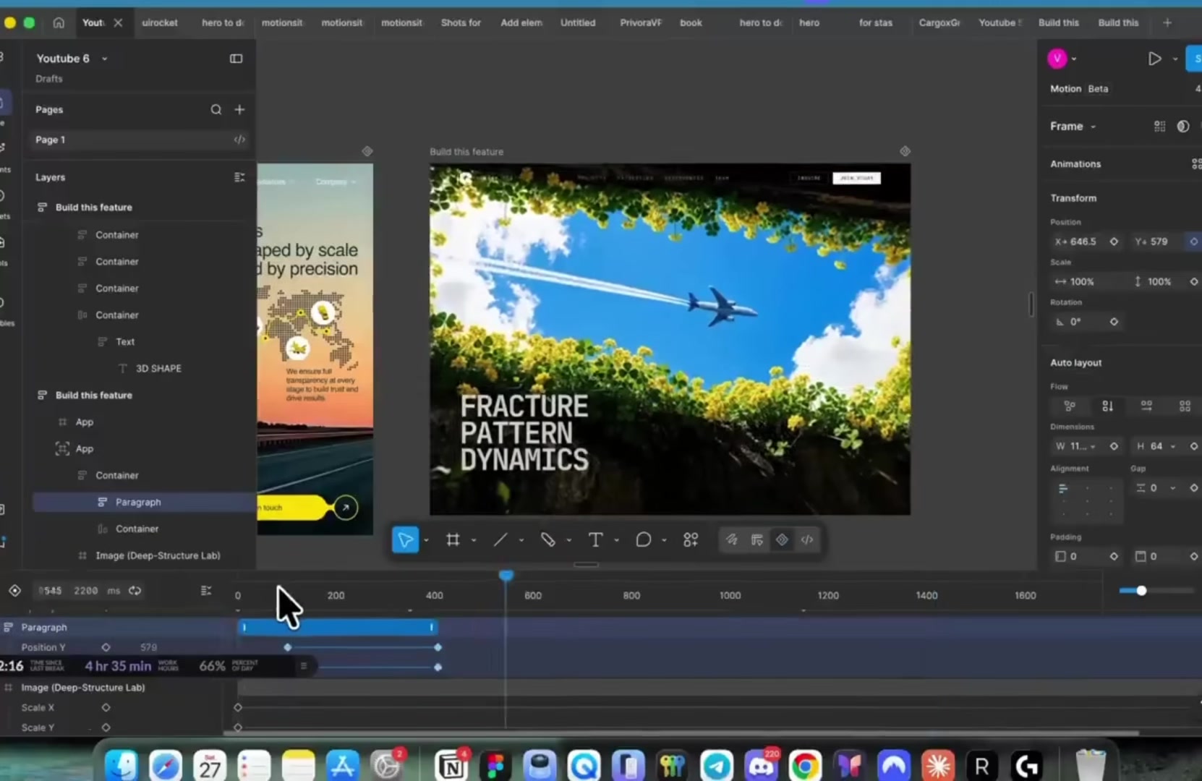The height and width of the screenshot is (781, 1202).
Task: Select the Paragraph layer
Action: pyautogui.click(x=144, y=502)
